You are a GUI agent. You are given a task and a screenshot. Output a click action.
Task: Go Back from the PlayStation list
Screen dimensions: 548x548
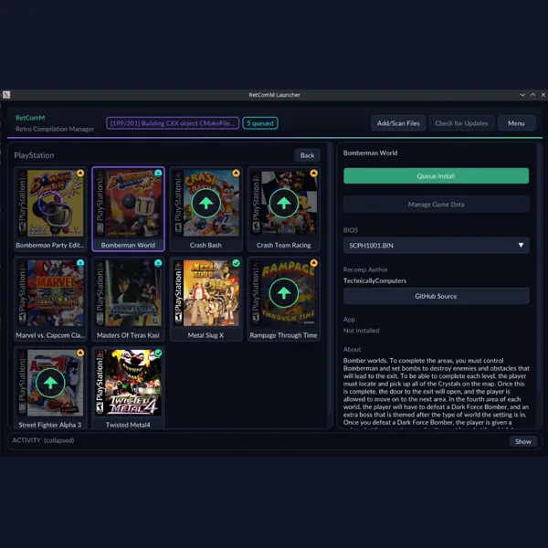click(x=307, y=155)
